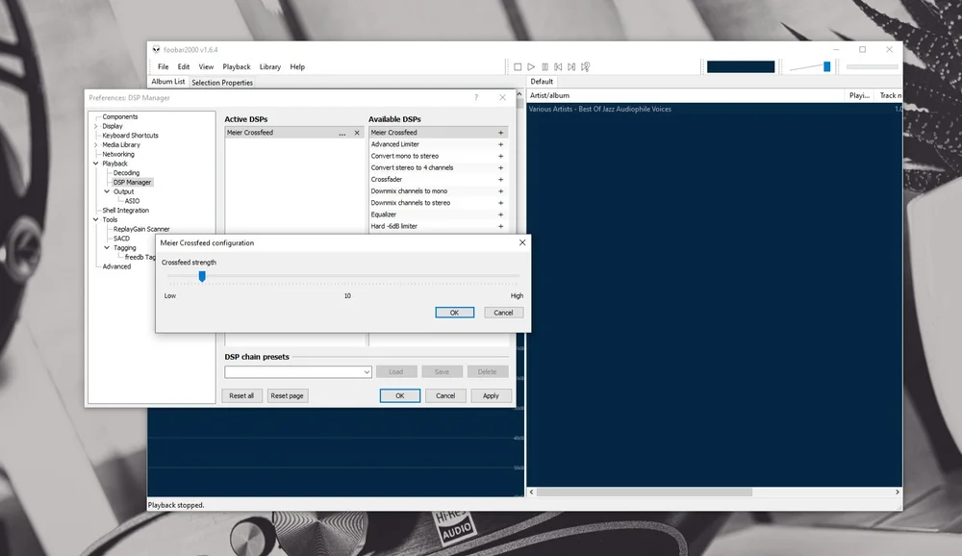962x556 pixels.
Task: Open the Playback menu
Action: [x=237, y=67]
